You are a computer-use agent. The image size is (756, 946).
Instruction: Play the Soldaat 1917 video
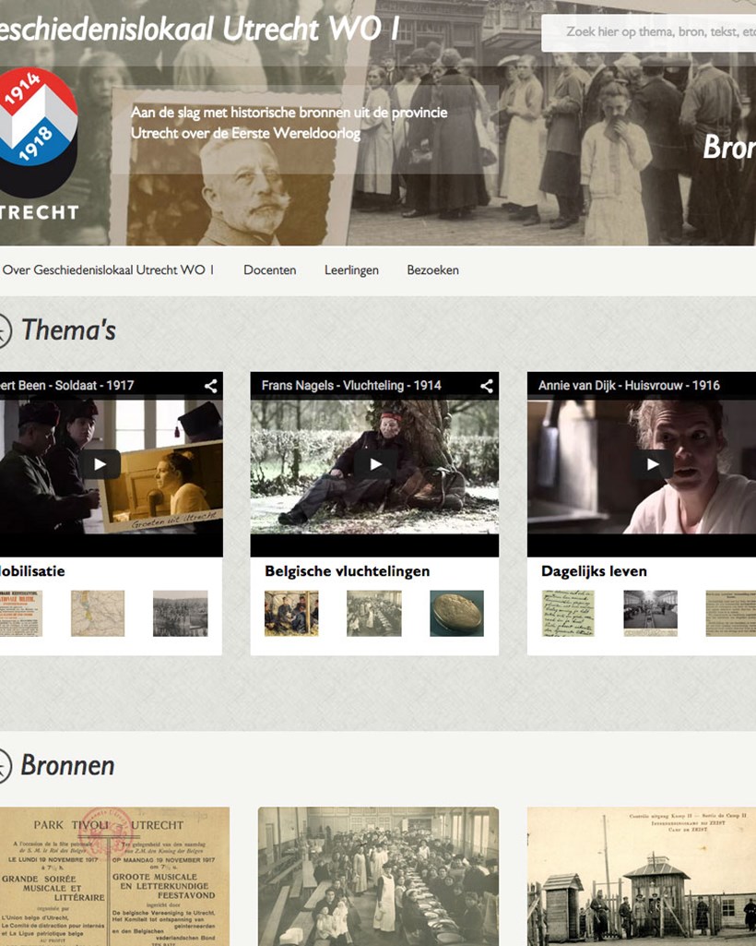100,464
